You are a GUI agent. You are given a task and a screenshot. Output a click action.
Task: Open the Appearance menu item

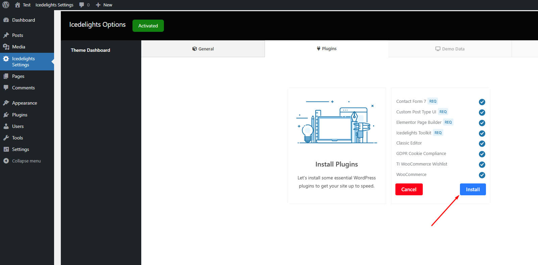point(27,103)
